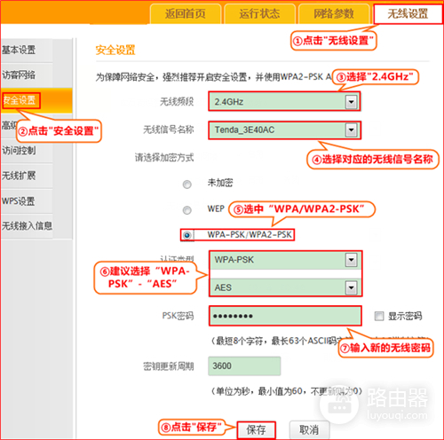Click the 密钥更新周期 3600 field
444x440 pixels.
[x=244, y=366]
